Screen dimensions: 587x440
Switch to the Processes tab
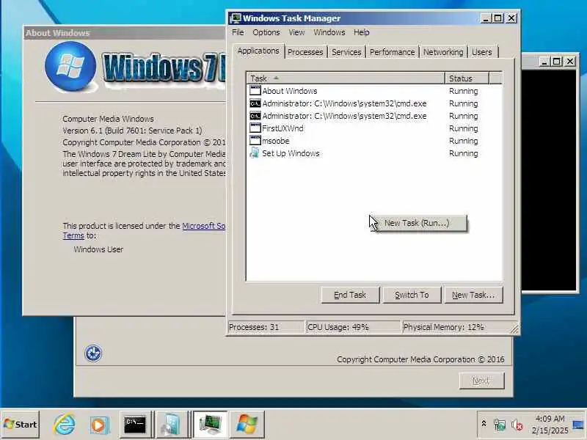click(305, 52)
